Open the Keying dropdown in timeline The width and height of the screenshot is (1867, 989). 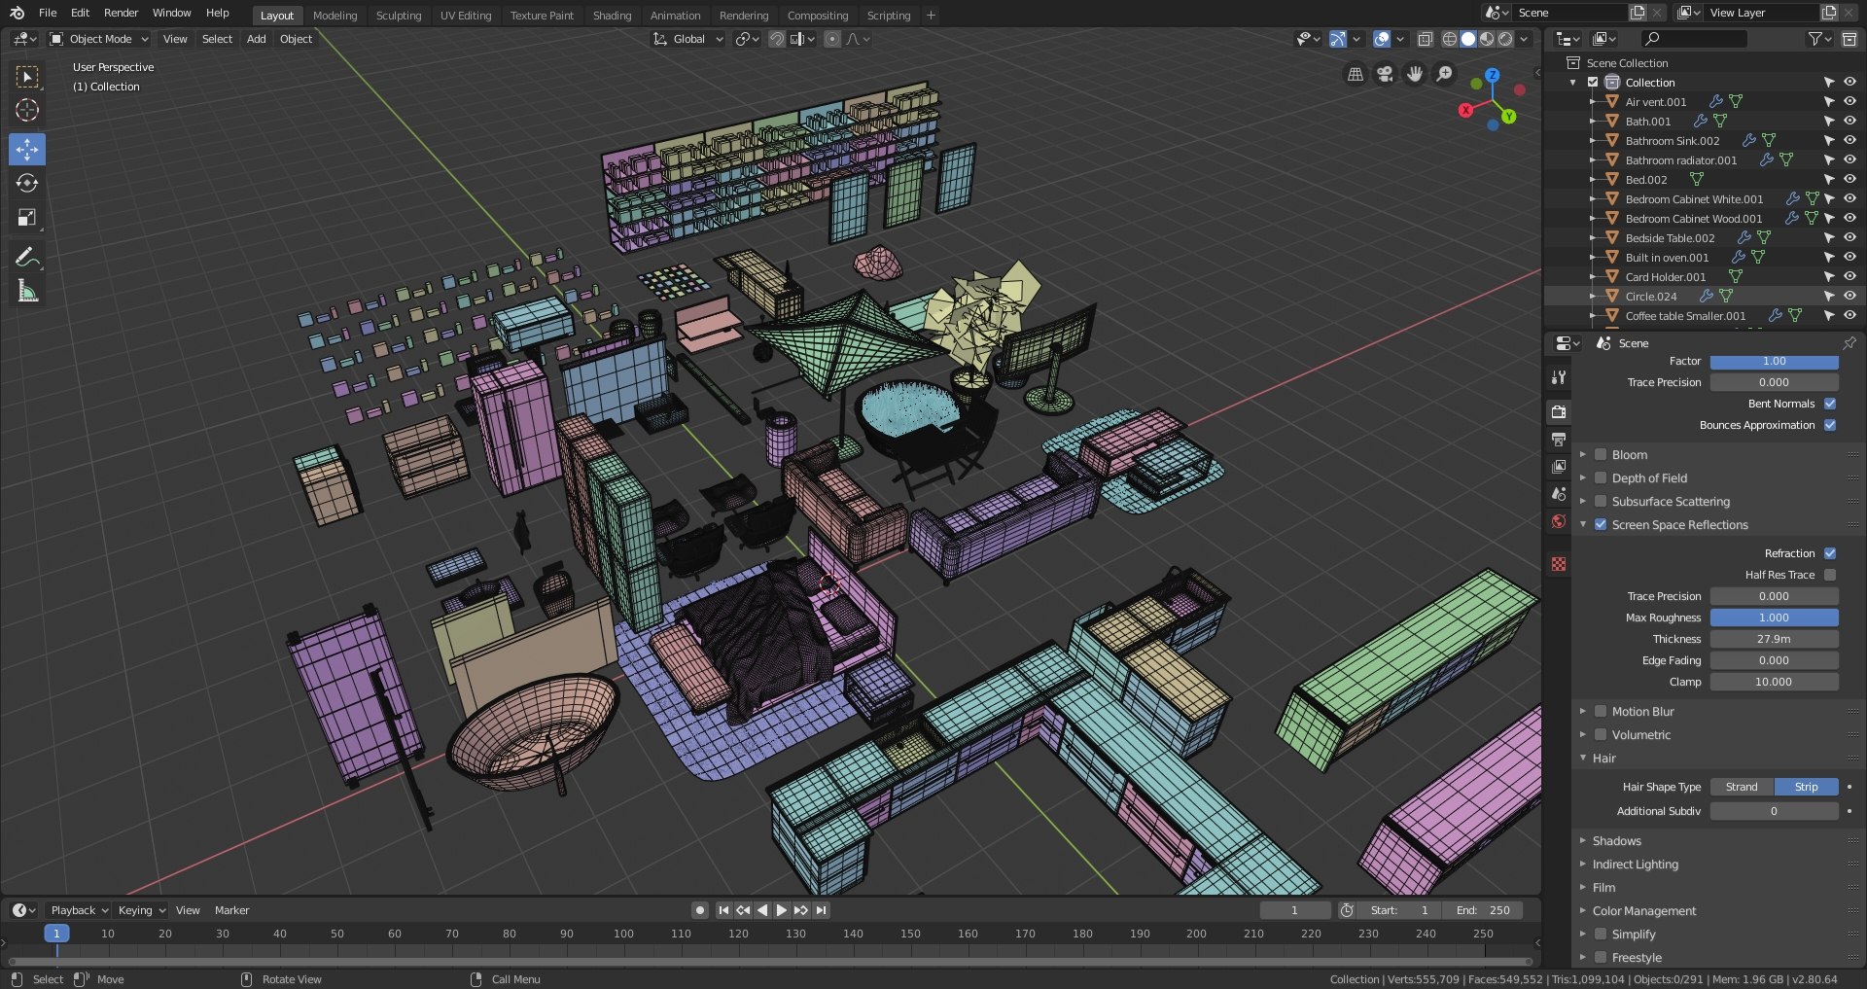pos(141,910)
